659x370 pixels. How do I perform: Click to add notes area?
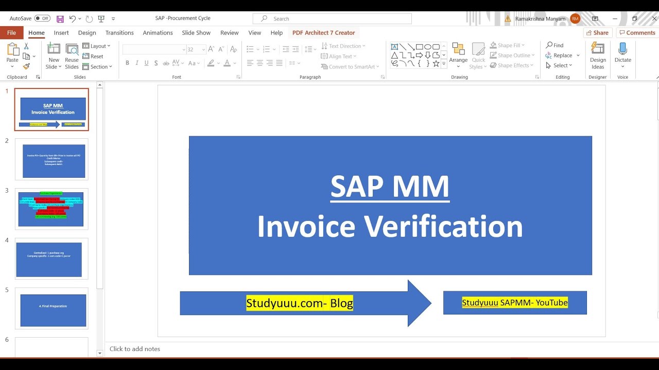click(135, 349)
